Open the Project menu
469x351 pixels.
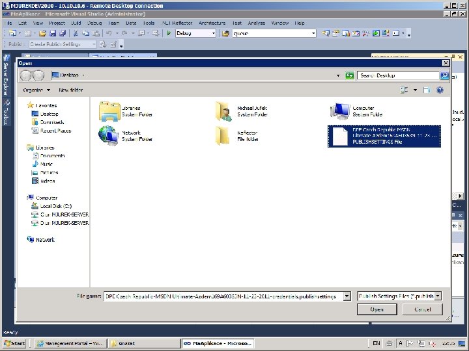coord(57,23)
